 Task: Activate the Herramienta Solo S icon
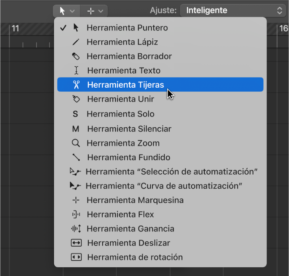(x=75, y=114)
